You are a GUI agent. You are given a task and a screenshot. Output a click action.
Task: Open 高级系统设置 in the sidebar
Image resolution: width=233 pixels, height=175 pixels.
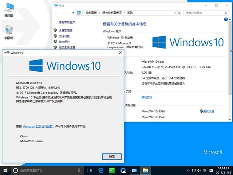tap(67, 47)
